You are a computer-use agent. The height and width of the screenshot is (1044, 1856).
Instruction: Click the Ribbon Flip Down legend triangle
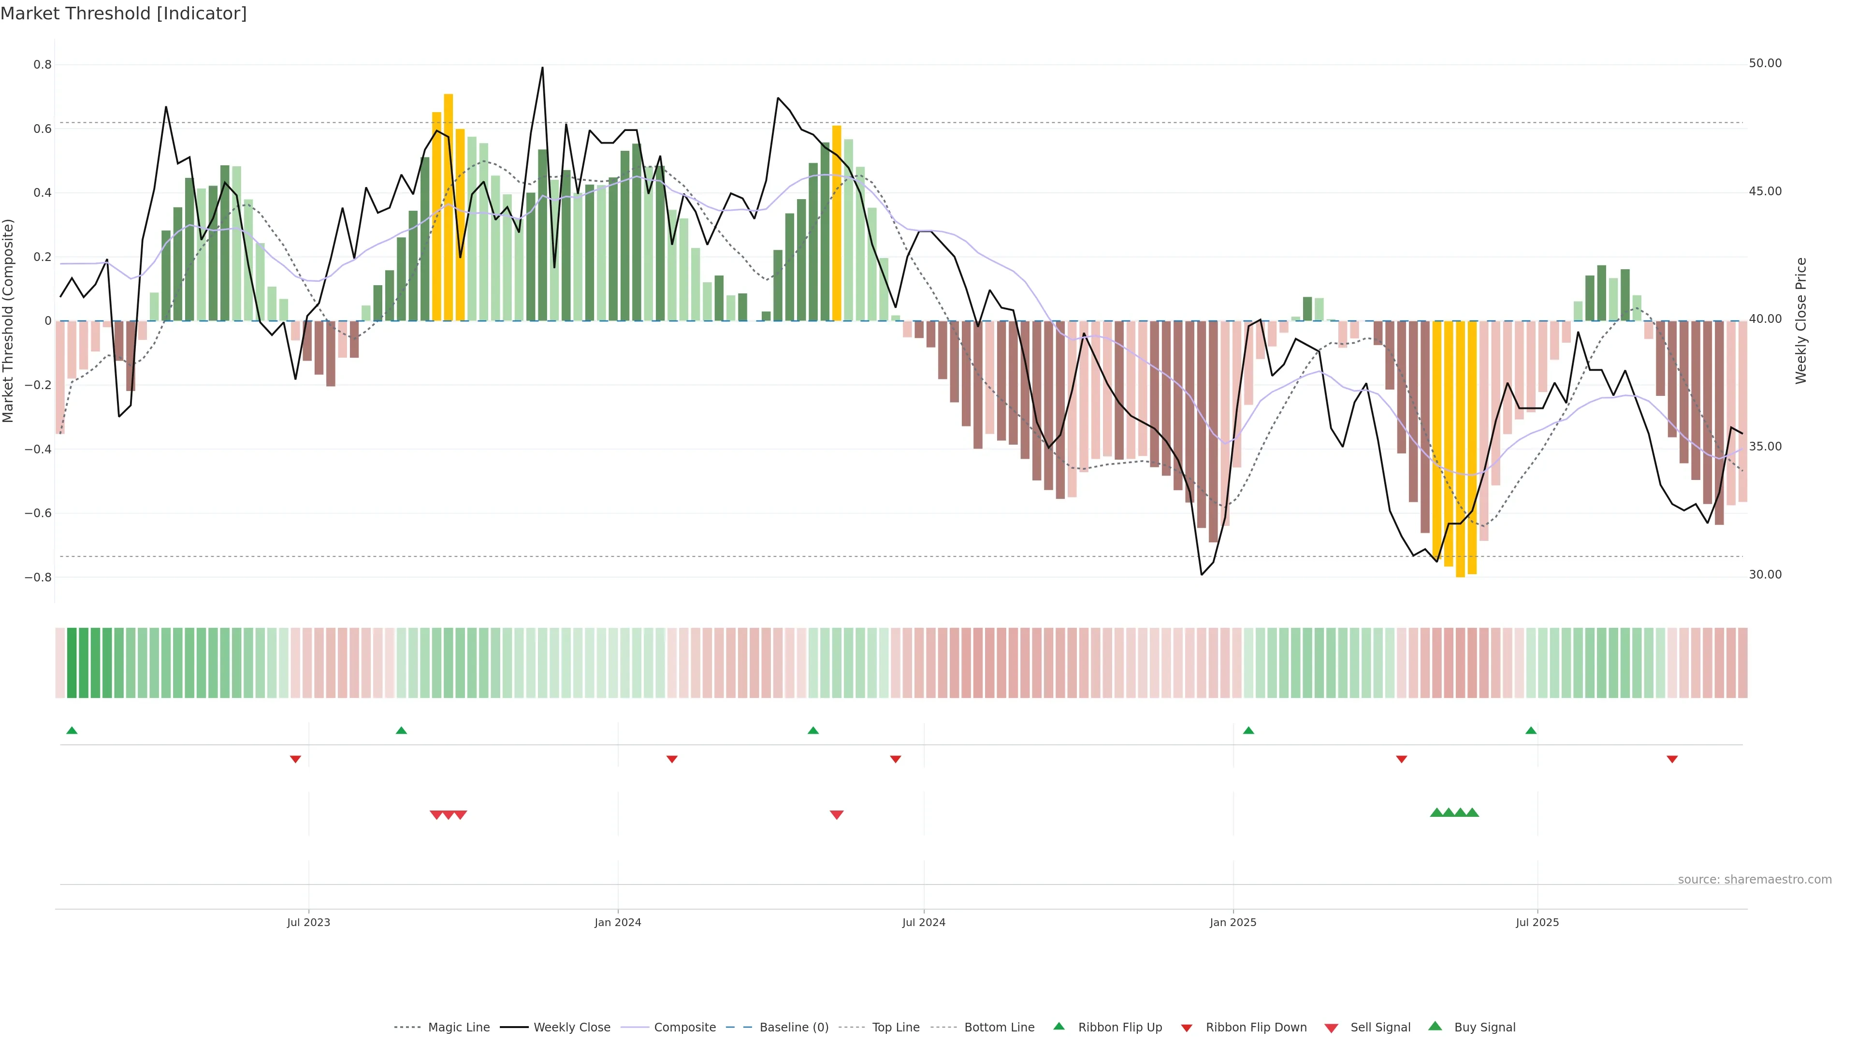1187,1028
